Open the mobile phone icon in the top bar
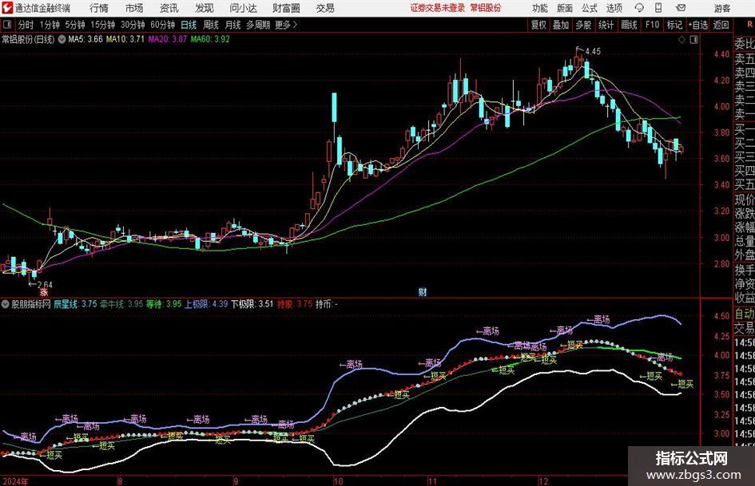The width and height of the screenshot is (755, 486). point(658,8)
